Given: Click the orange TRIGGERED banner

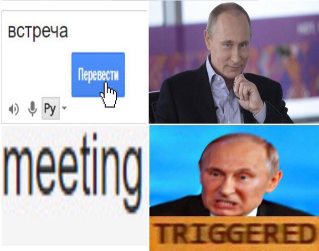Looking at the screenshot, I should pos(234,234).
